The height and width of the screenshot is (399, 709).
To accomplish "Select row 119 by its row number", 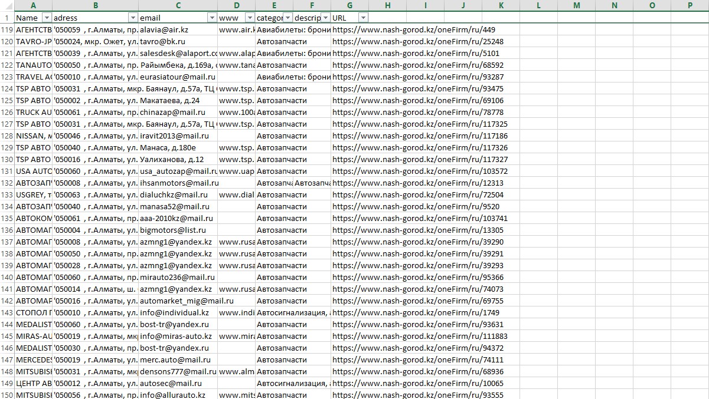I will (x=7, y=29).
